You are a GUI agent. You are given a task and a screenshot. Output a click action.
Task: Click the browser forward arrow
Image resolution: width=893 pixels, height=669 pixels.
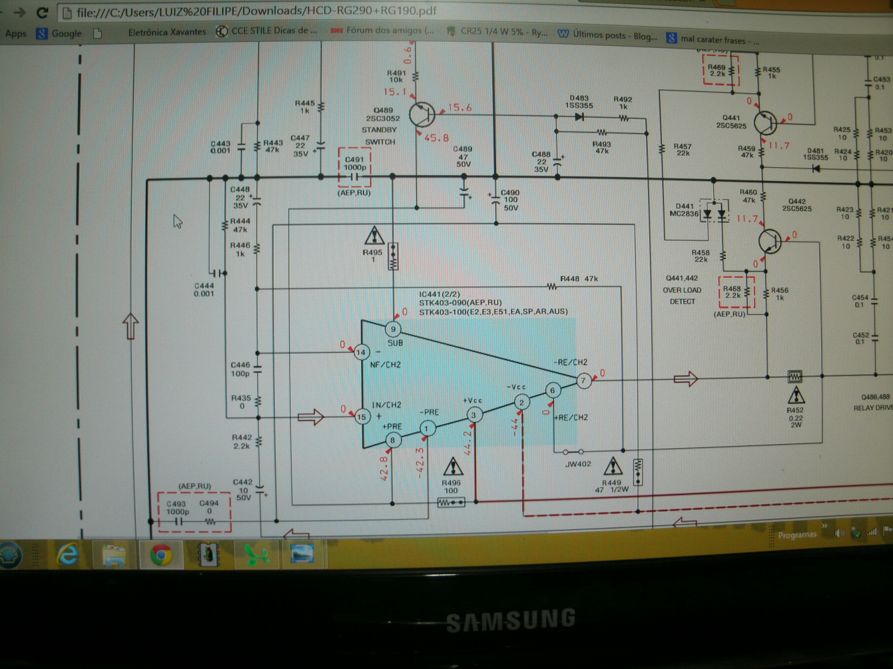point(19,12)
